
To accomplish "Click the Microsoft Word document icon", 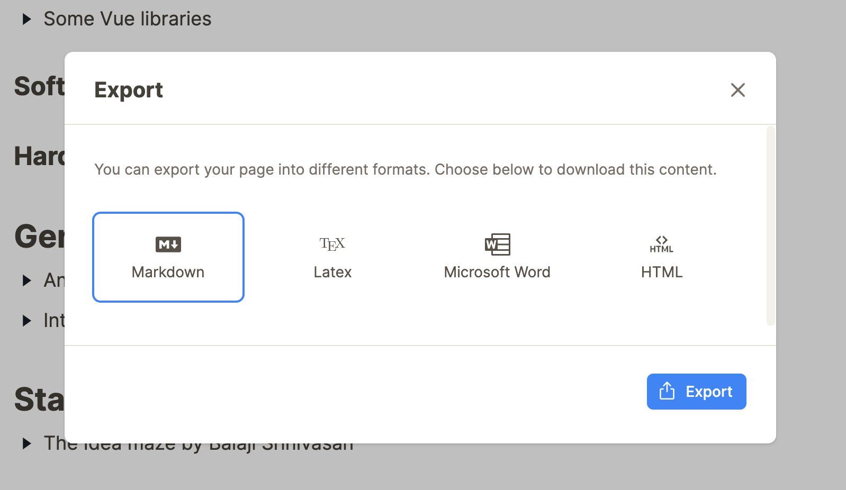I will 497,244.
